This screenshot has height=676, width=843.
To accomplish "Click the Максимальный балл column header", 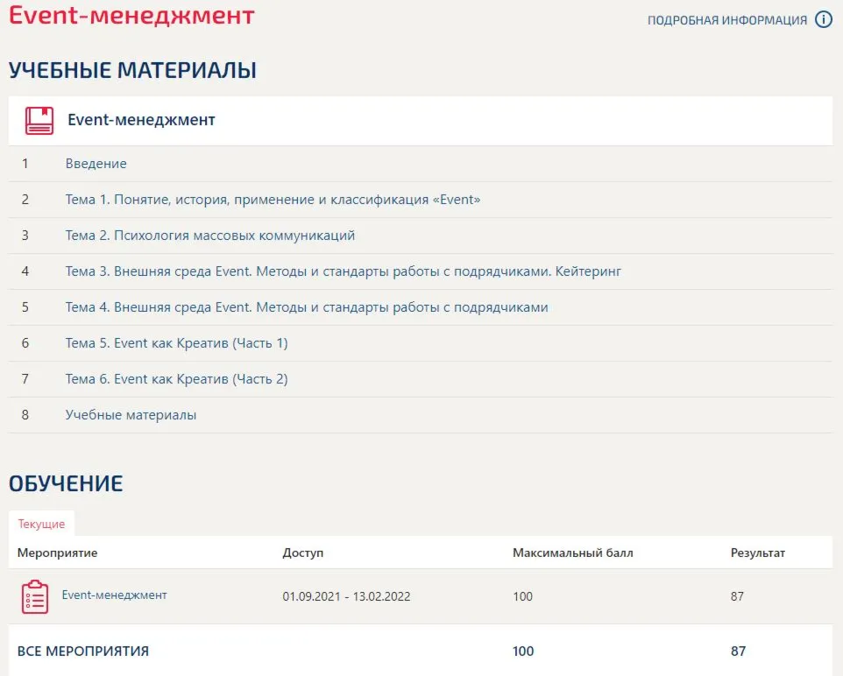I will [572, 553].
